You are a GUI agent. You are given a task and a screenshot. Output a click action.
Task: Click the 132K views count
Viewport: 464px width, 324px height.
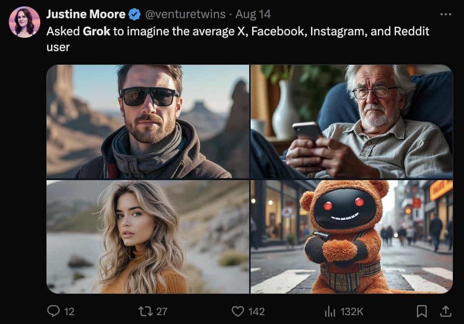[352, 311]
